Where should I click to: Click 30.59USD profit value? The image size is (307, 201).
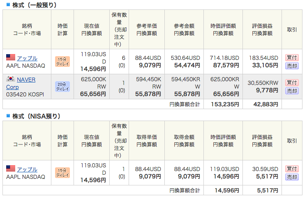click(x=265, y=169)
